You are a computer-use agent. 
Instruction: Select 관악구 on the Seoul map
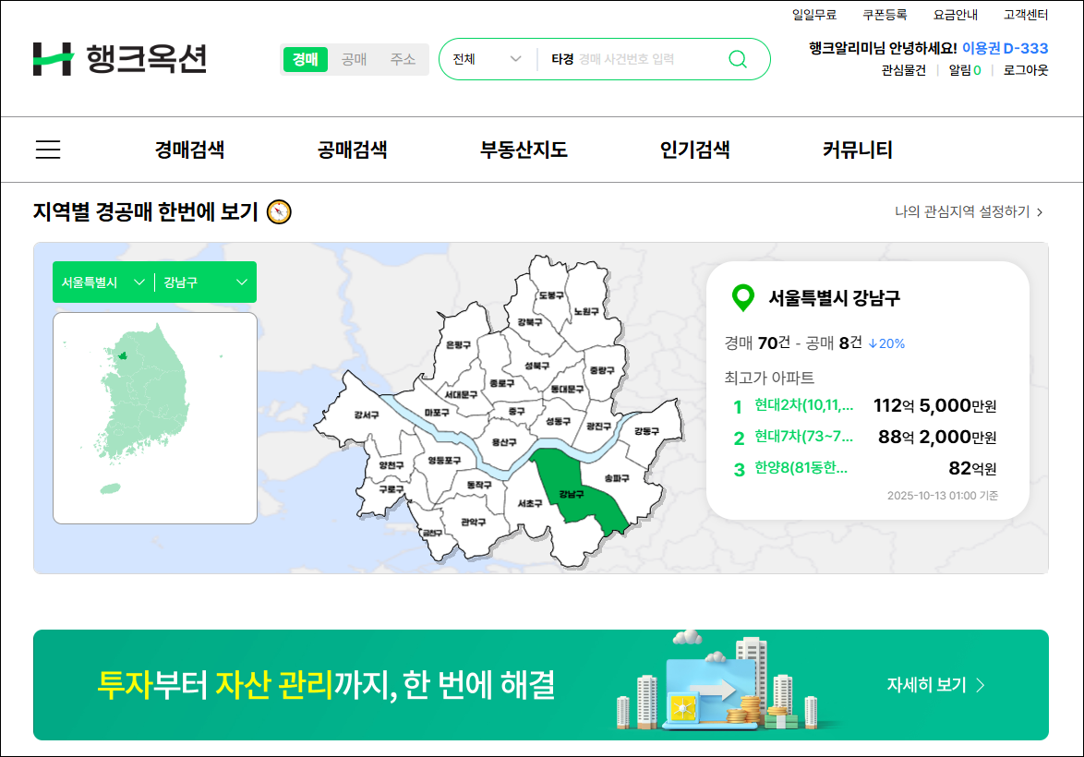click(x=474, y=522)
